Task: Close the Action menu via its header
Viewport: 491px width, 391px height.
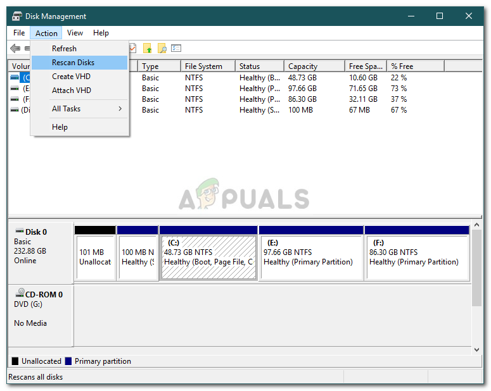Action: 46,33
